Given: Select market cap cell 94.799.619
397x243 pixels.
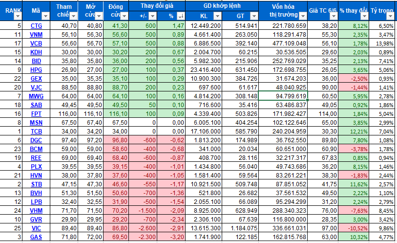Looking at the screenshot, I should (x=283, y=96).
